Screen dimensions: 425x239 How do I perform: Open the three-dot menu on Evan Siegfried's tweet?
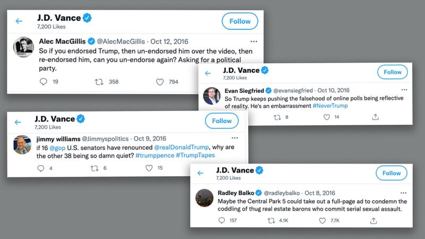pos(404,90)
